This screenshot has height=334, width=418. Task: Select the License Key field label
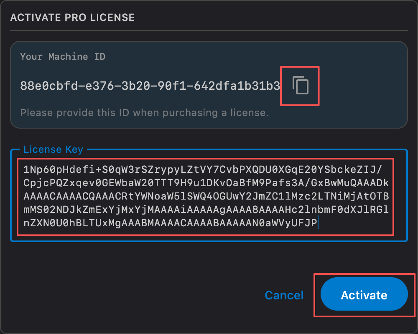[x=53, y=149]
